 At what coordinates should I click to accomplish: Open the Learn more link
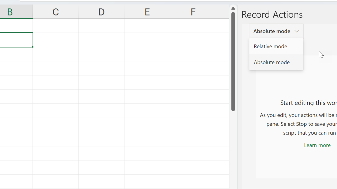317,145
